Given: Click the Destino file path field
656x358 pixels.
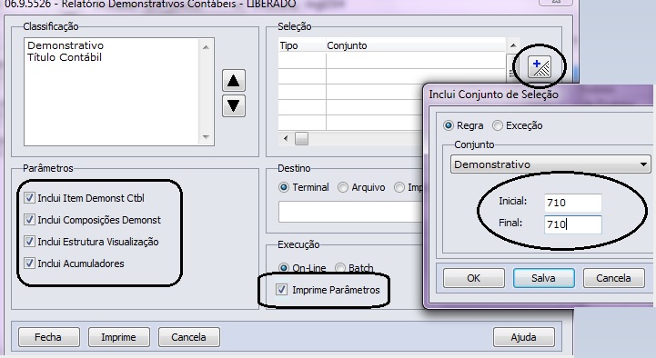Looking at the screenshot, I should (350, 212).
